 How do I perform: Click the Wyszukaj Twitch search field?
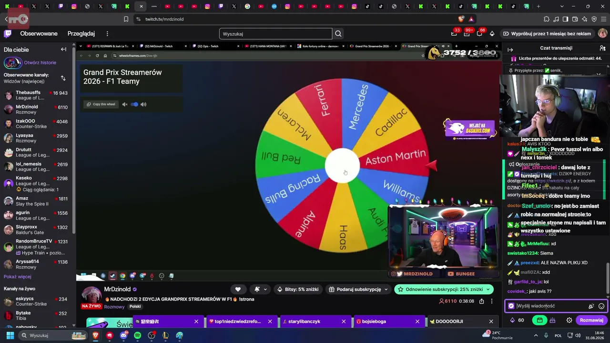point(275,34)
